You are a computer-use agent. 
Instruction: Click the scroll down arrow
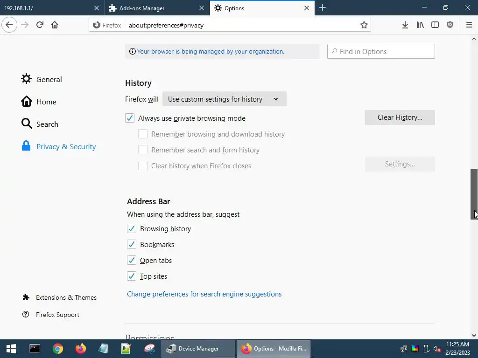click(x=474, y=336)
